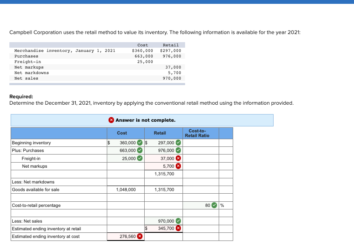
Task: Click green check beside cost 663,000
Action: point(140,150)
